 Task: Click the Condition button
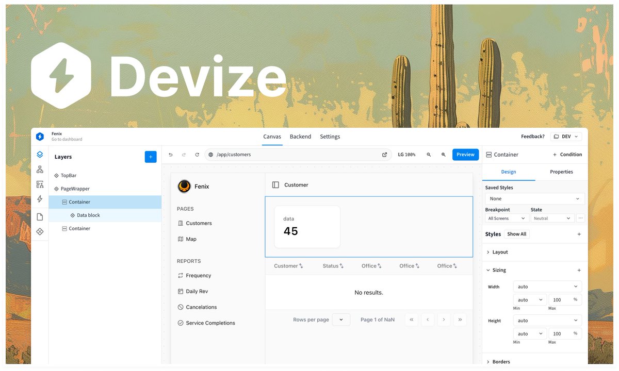567,155
